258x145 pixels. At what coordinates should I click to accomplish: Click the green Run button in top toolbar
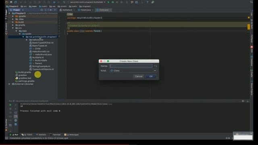[108, 2]
